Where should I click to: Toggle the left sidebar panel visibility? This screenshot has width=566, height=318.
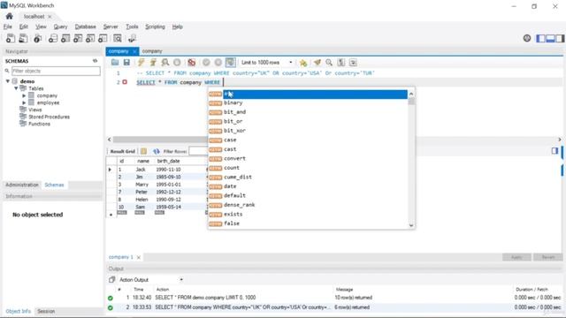pos(540,38)
